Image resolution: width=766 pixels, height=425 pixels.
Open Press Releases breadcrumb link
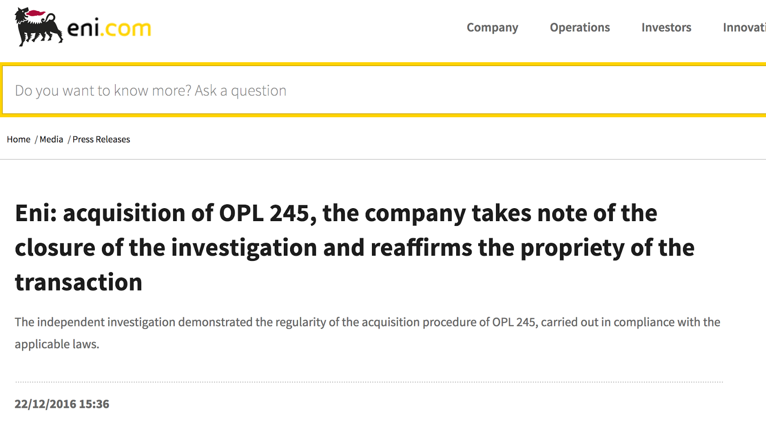(101, 139)
